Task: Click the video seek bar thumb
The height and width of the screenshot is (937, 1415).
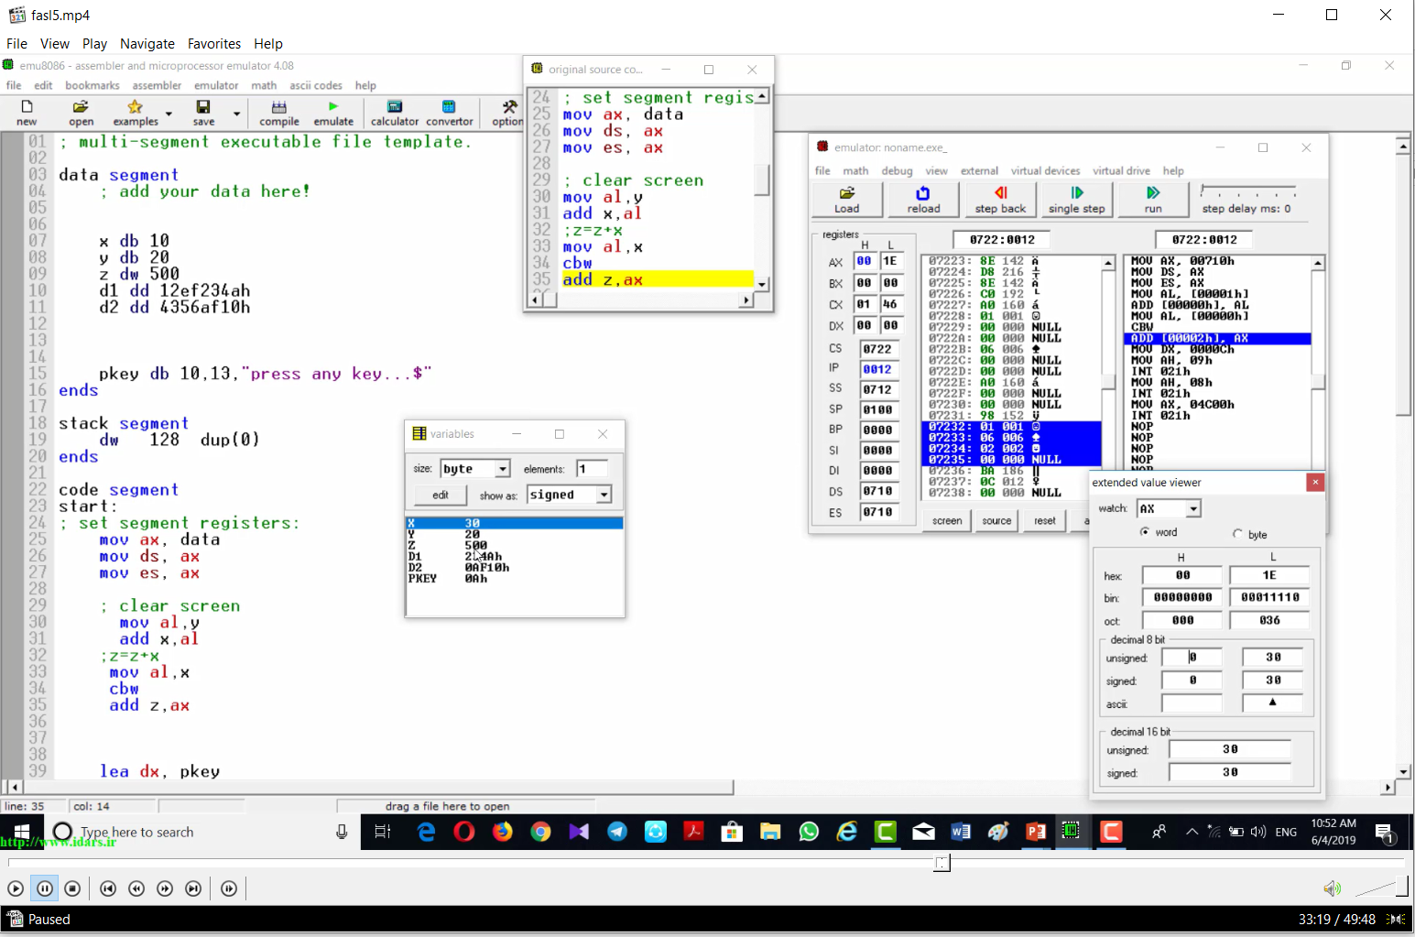Action: click(942, 863)
